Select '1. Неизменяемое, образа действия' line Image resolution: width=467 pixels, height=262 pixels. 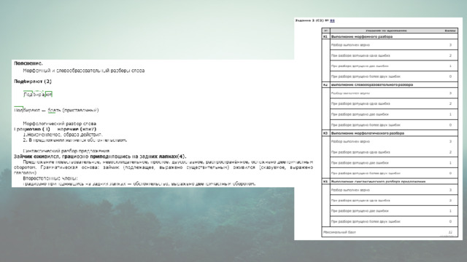(63, 135)
